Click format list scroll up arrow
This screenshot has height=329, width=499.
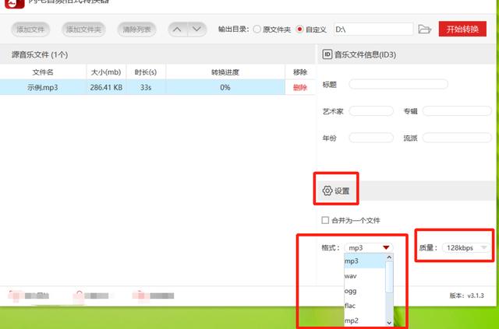click(389, 257)
